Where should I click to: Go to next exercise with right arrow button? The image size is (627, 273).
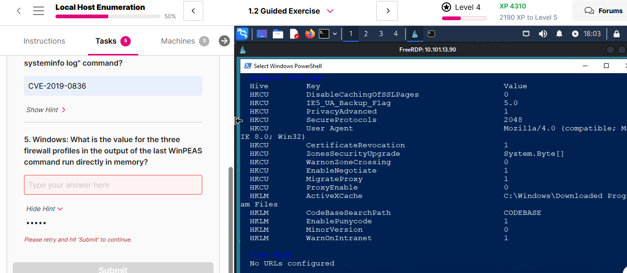click(x=388, y=11)
